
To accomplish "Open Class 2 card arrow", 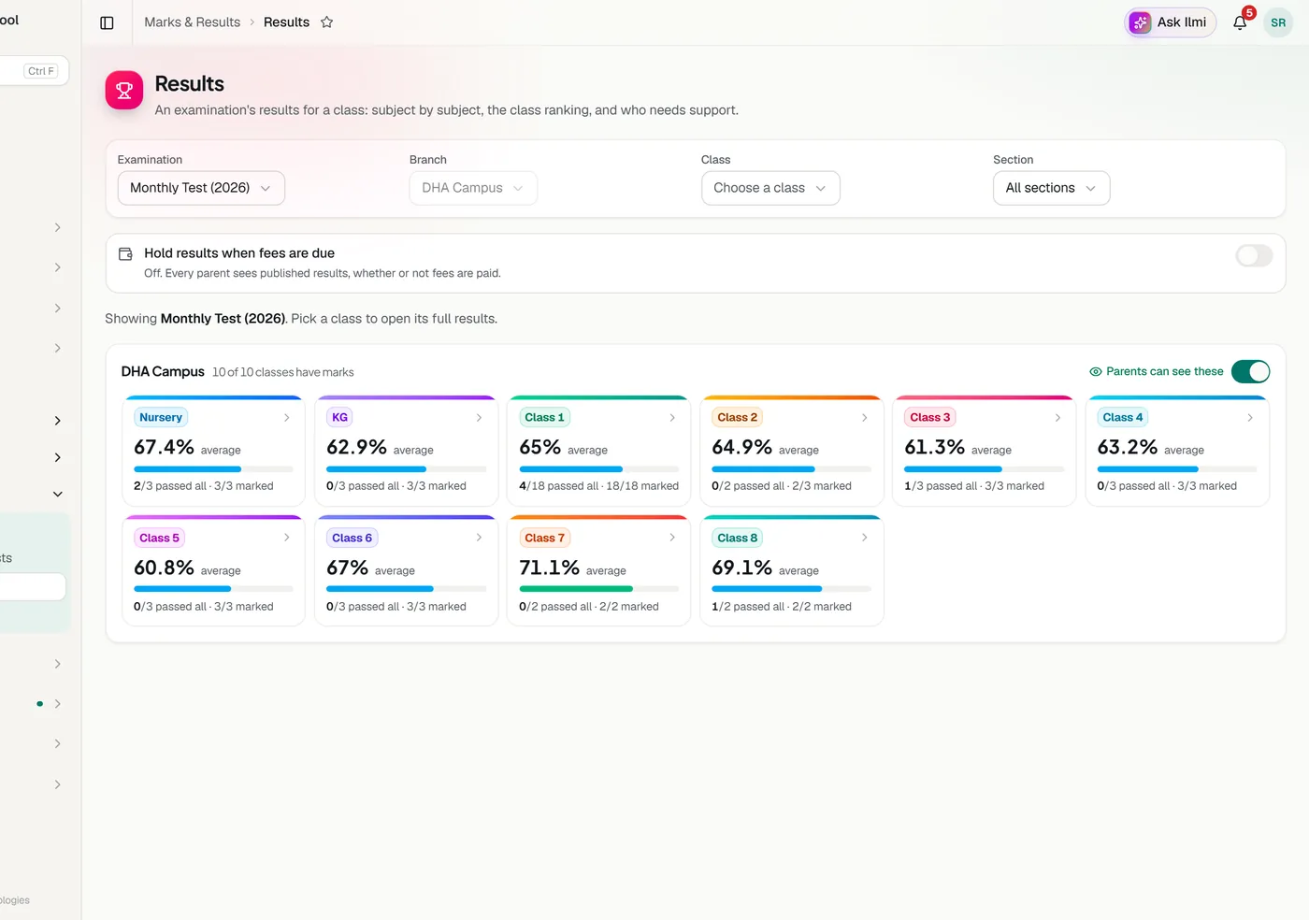I will click(865, 418).
